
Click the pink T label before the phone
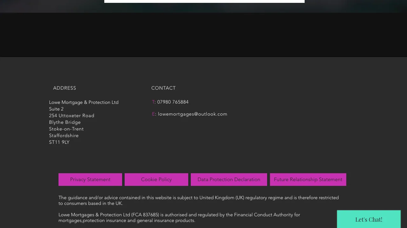pos(153,102)
